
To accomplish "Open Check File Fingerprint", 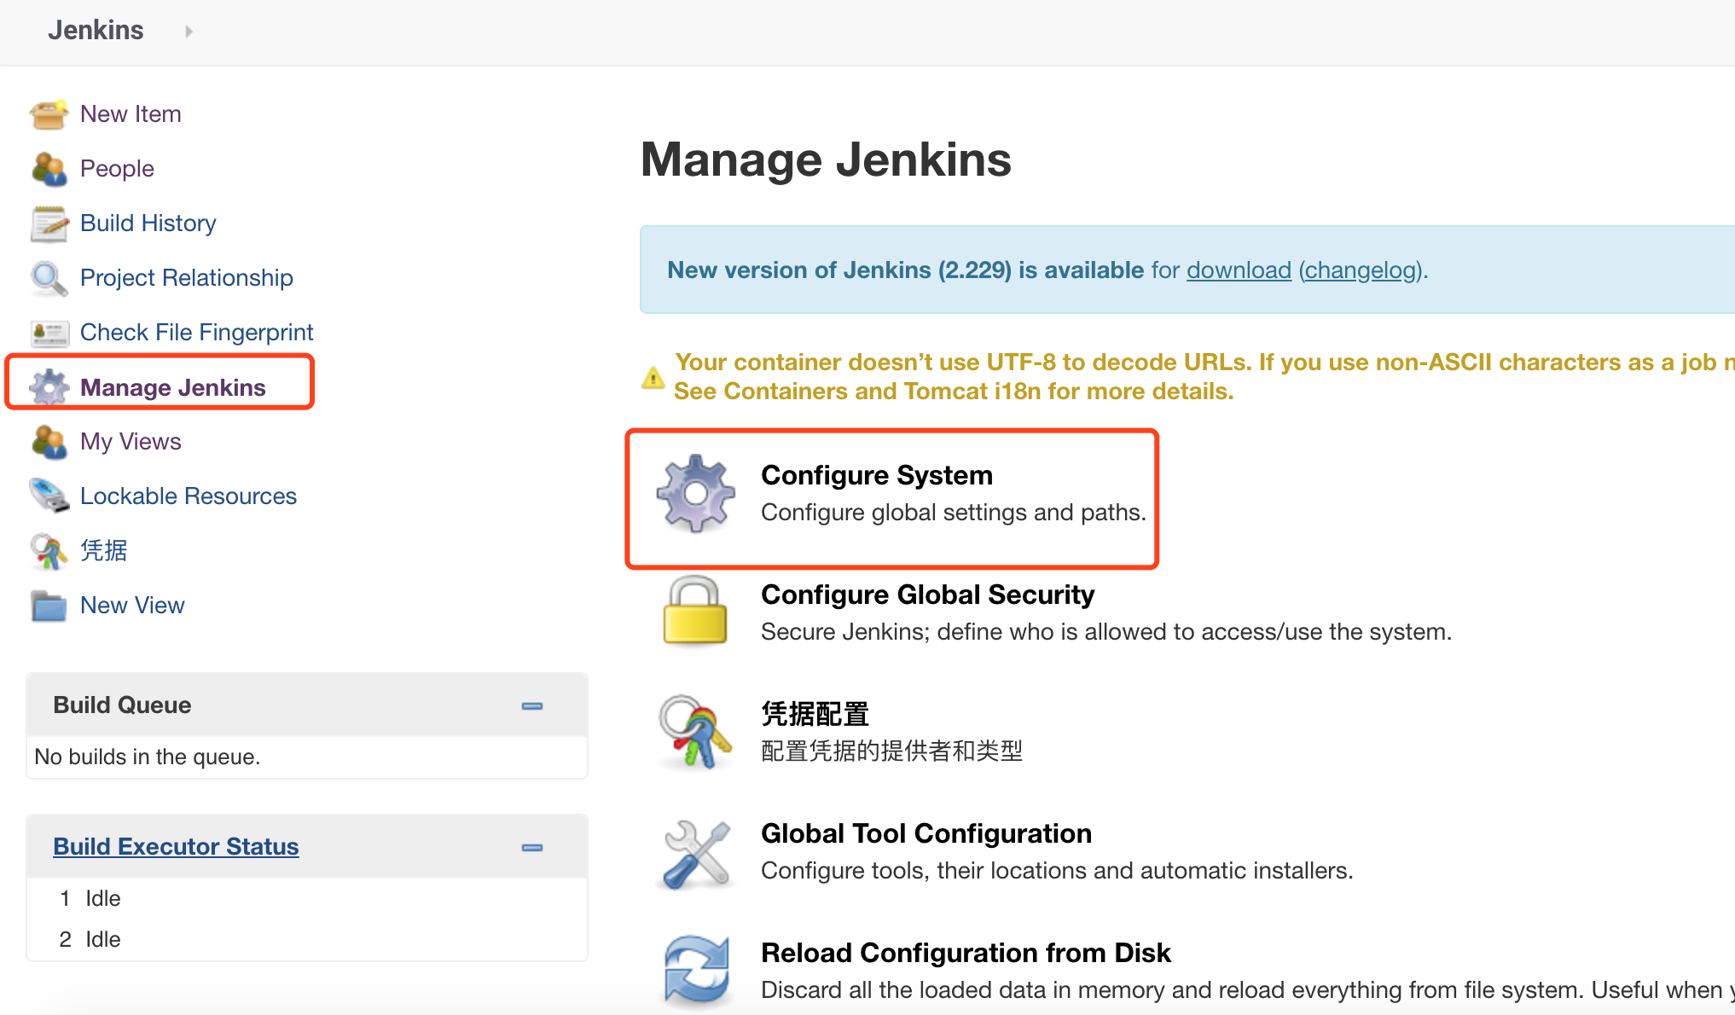I will pyautogui.click(x=197, y=333).
